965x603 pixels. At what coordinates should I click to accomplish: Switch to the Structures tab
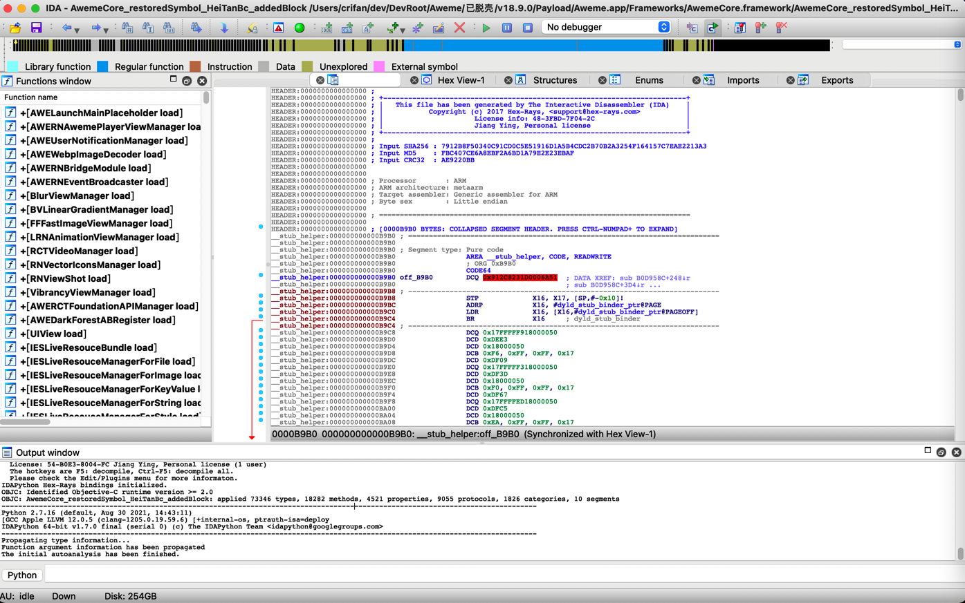click(x=554, y=80)
